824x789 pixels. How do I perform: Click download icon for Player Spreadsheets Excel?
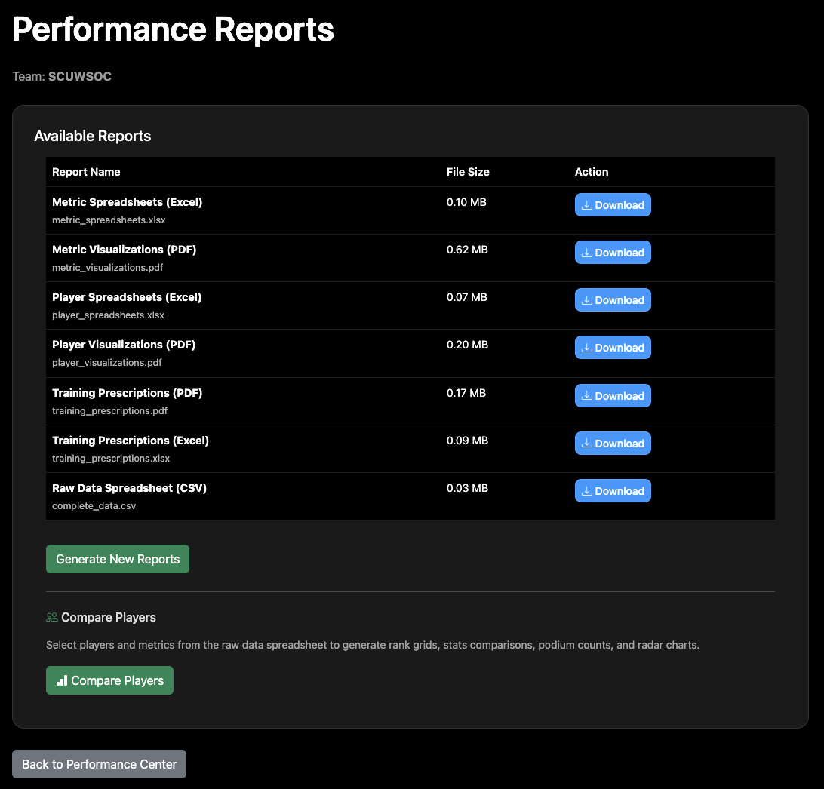586,300
